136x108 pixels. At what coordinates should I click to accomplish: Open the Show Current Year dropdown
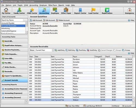(x=53, y=50)
